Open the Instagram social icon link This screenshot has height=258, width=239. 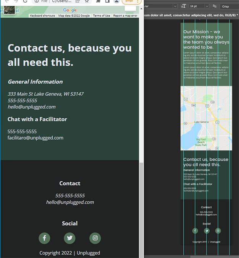point(95,238)
